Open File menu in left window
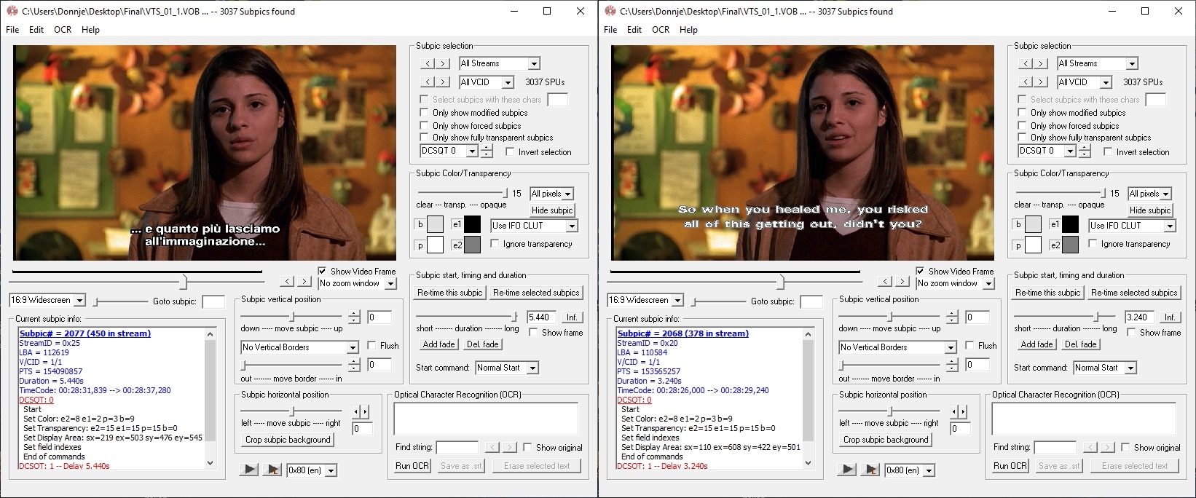Image resolution: width=1196 pixels, height=498 pixels. tap(12, 30)
